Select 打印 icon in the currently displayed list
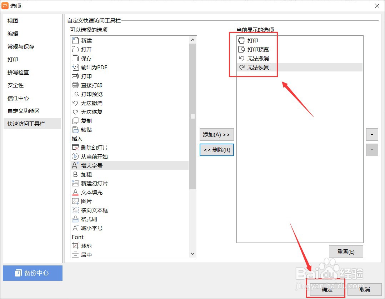Image resolution: width=385 pixels, height=299 pixels. (x=241, y=40)
